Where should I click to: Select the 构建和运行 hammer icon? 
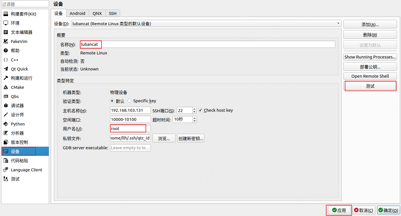click(5, 78)
